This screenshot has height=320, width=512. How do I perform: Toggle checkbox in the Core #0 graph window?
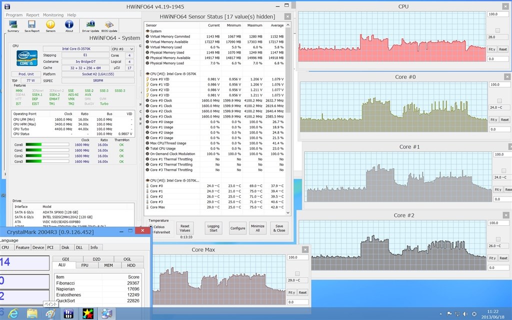(499, 101)
